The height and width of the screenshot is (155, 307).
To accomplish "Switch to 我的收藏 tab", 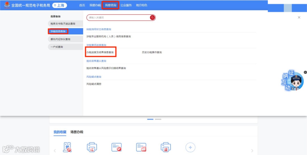I will [60, 132].
